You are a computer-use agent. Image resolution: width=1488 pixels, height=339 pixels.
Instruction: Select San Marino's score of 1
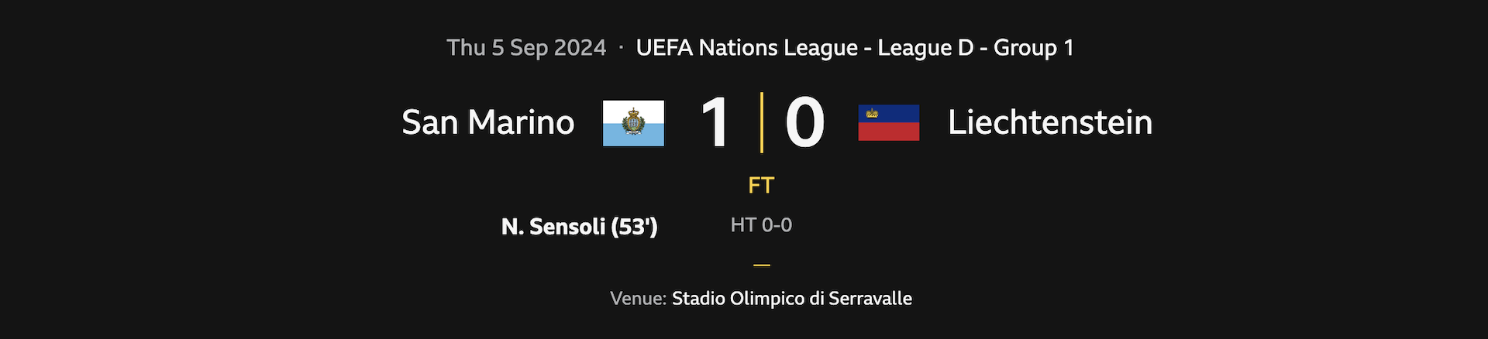pyautogui.click(x=715, y=122)
